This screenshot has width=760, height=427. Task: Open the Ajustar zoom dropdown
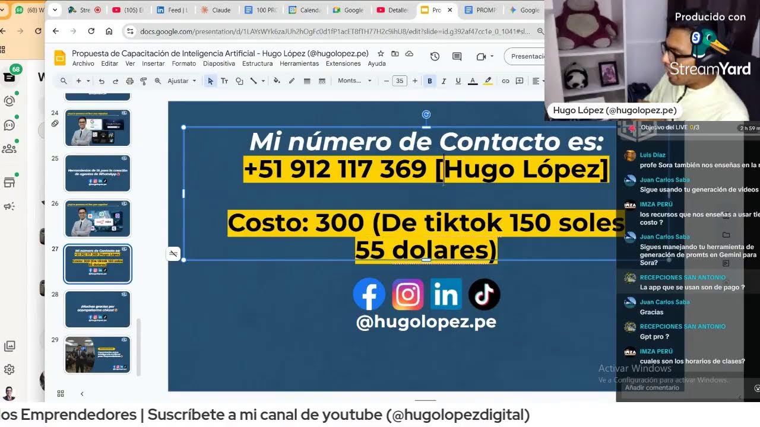pos(182,81)
